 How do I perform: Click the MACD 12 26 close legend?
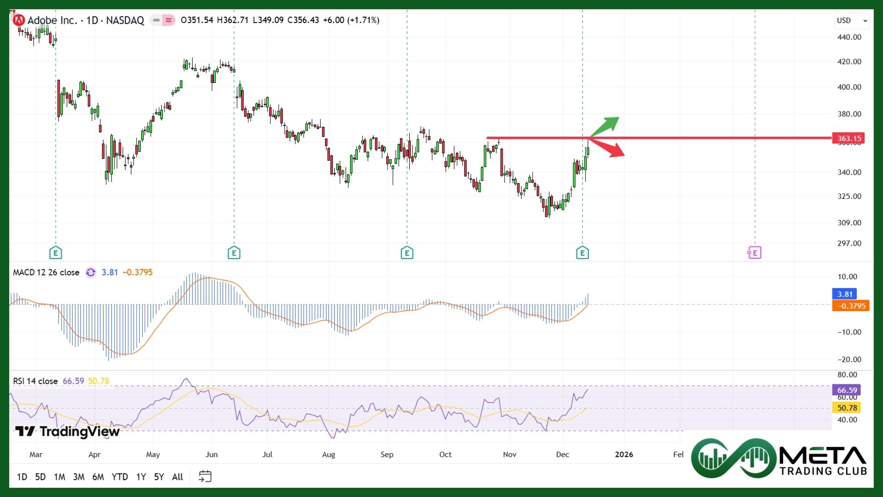tap(46, 272)
